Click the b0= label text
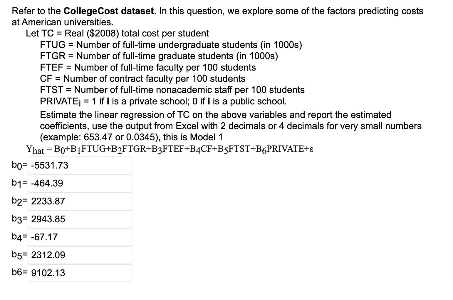Image resolution: width=453 pixels, height=300 pixels. click(19, 165)
